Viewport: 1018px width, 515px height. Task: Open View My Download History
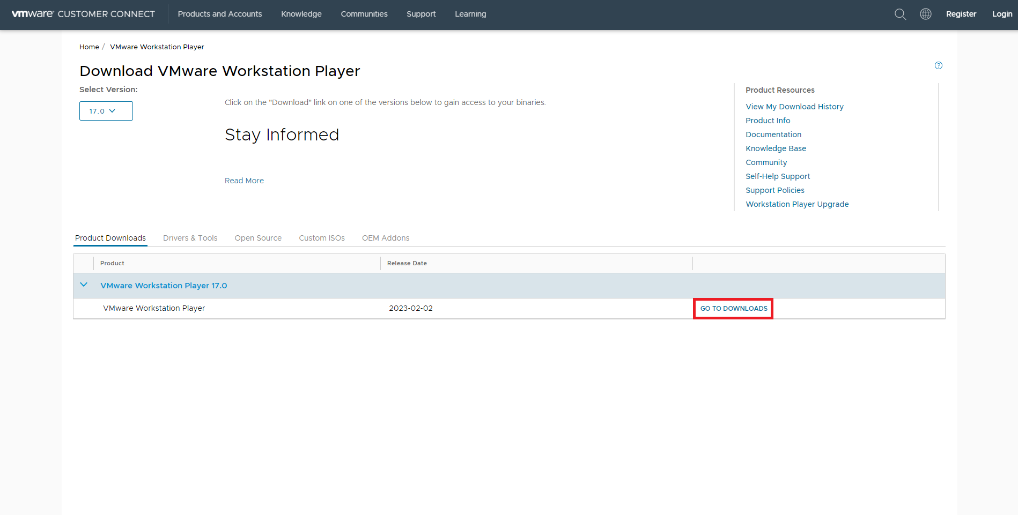794,107
